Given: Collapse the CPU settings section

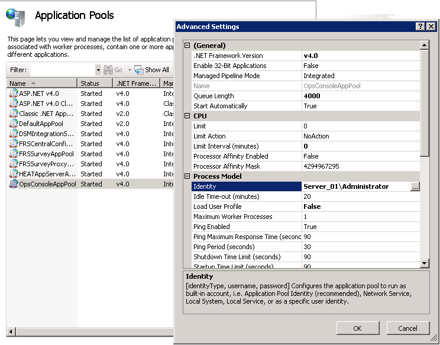Looking at the screenshot, I should pyautogui.click(x=187, y=116).
